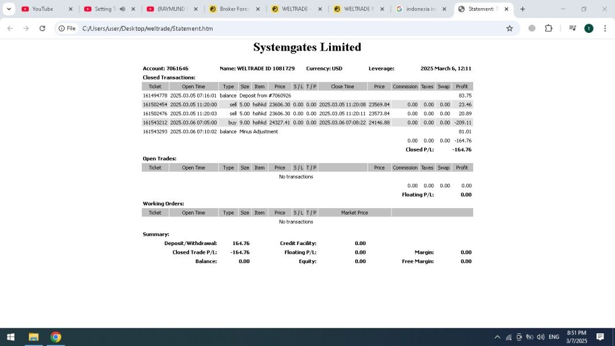The width and height of the screenshot is (615, 346).
Task: Click the Working Orders: heading
Action: click(x=163, y=204)
